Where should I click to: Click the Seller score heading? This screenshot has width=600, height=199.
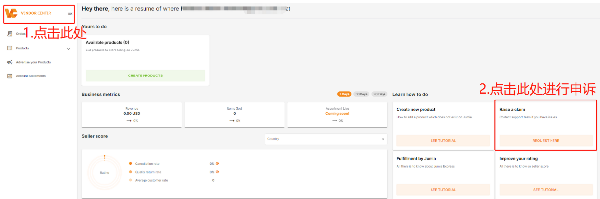click(x=95, y=136)
